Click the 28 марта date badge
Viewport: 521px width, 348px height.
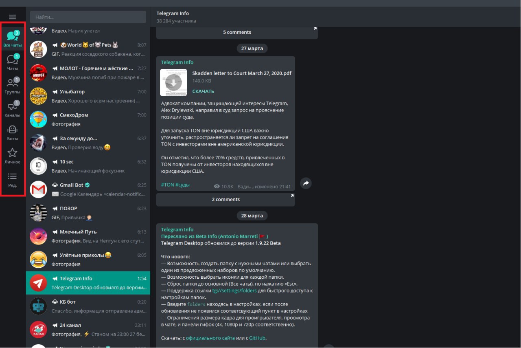(252, 216)
